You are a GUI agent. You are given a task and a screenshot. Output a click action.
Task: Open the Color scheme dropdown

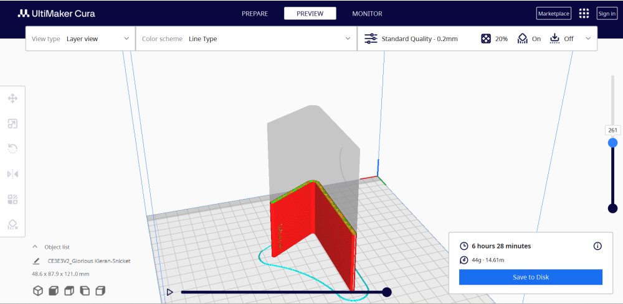point(246,39)
